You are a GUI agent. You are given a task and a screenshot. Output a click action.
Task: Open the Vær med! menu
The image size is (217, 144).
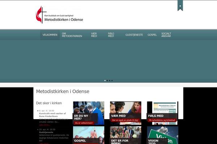[94, 35]
